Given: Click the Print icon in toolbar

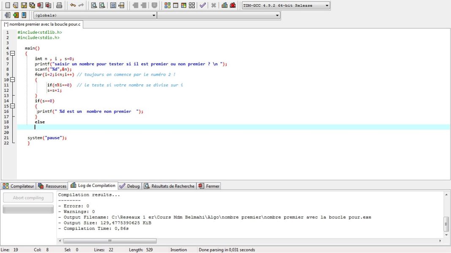Looking at the screenshot, I should pyautogui.click(x=59, y=5).
